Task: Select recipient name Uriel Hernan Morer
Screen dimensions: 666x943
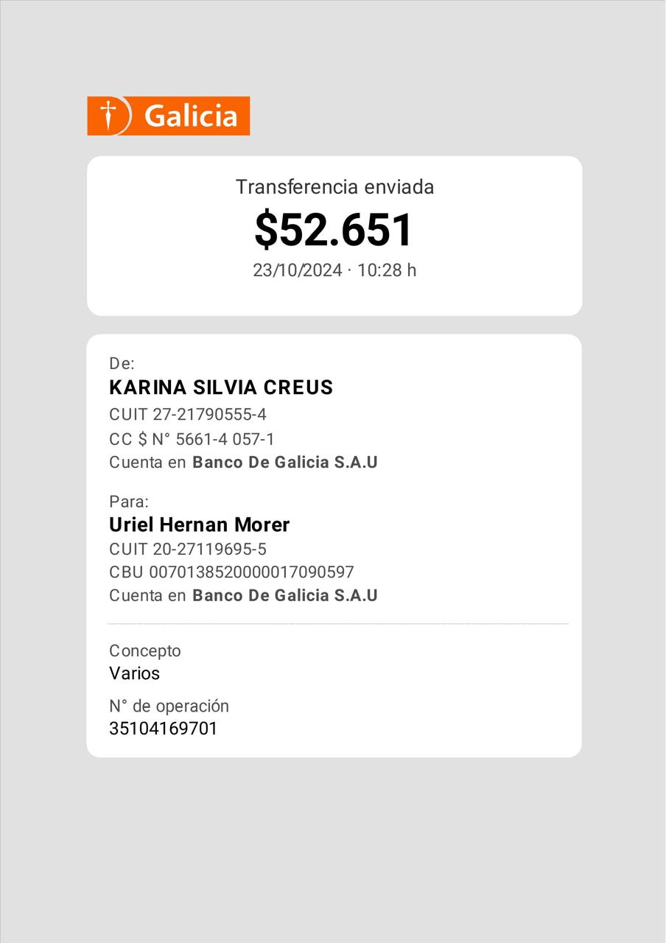Action: [x=199, y=525]
